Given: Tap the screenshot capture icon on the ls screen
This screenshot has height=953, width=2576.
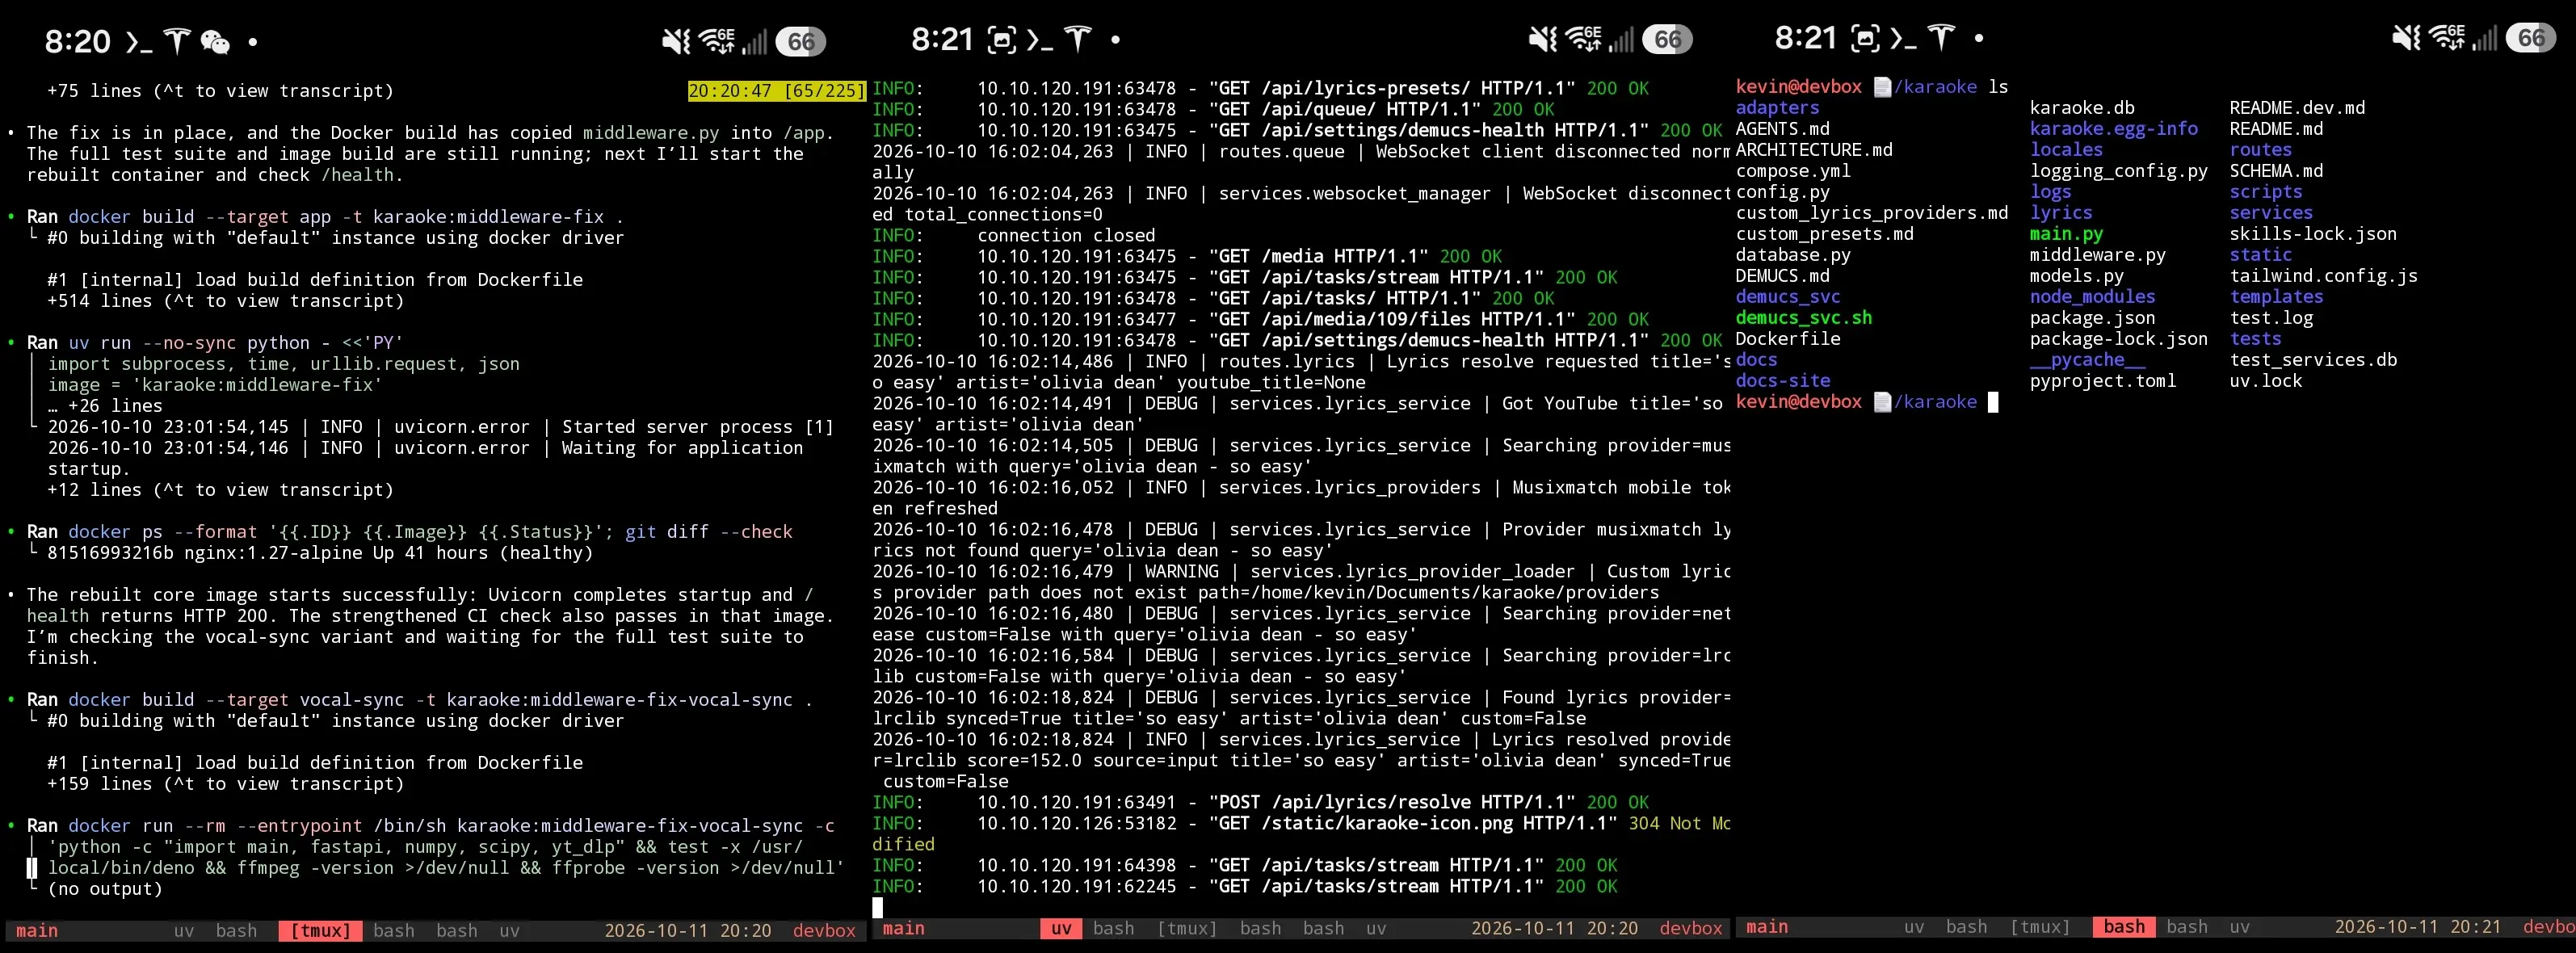Looking at the screenshot, I should (x=1865, y=39).
